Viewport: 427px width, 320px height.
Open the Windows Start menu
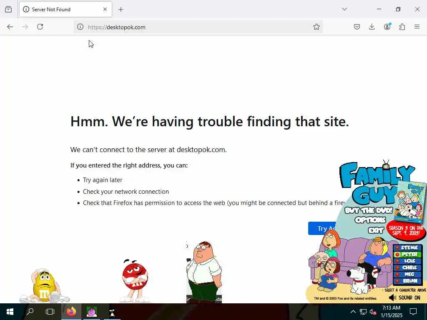[10, 312]
